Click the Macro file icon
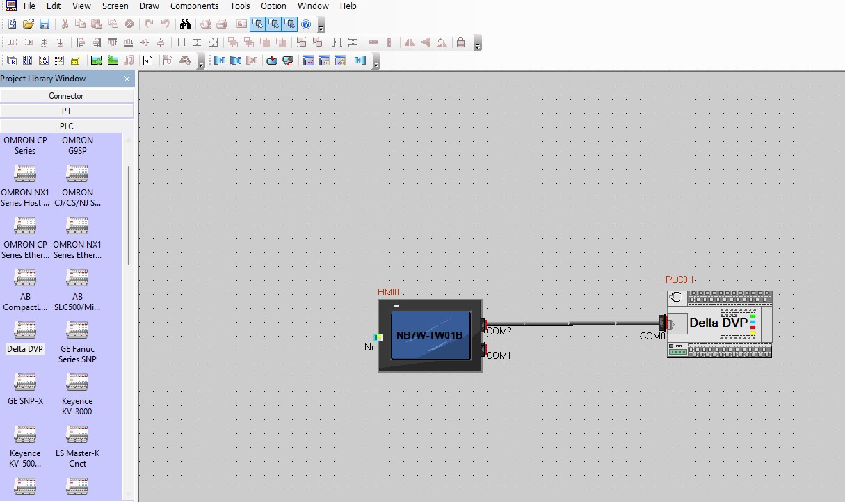The width and height of the screenshot is (845, 502). [147, 60]
